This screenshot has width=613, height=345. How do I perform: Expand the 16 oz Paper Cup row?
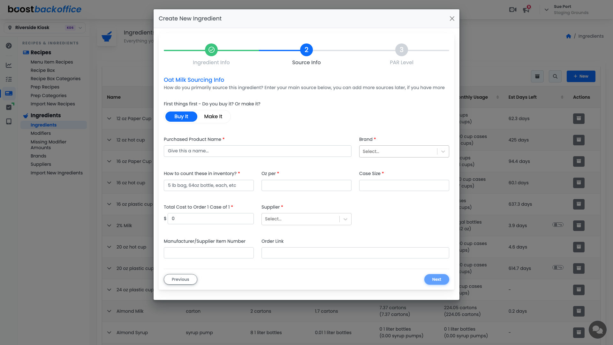(x=109, y=161)
